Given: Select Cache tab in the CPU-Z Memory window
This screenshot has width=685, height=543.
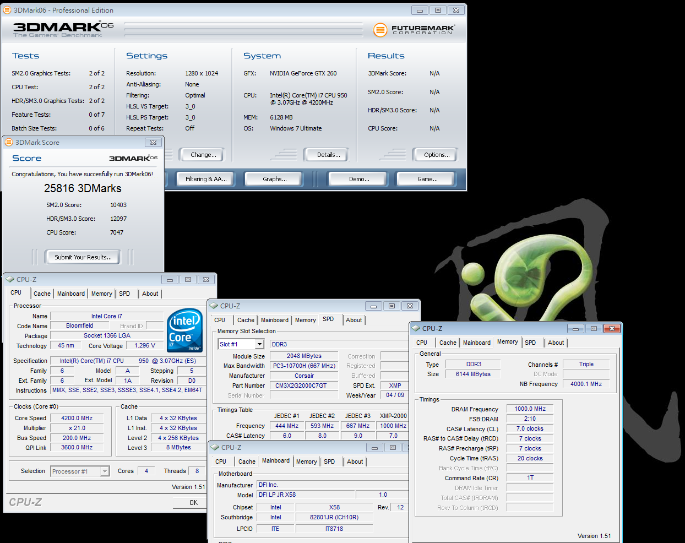Looking at the screenshot, I should (x=448, y=343).
